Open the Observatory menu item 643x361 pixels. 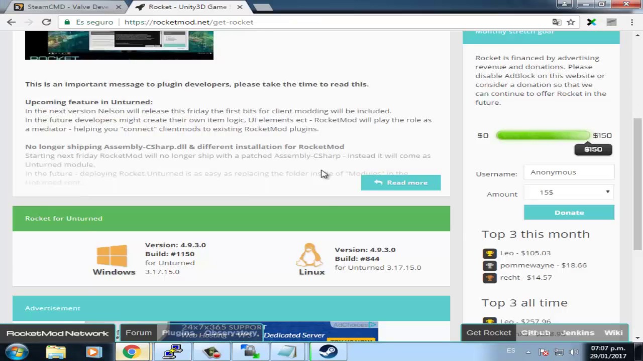point(231,333)
